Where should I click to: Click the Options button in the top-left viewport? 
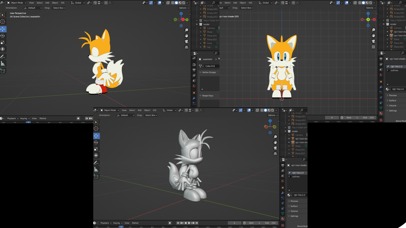click(183, 8)
